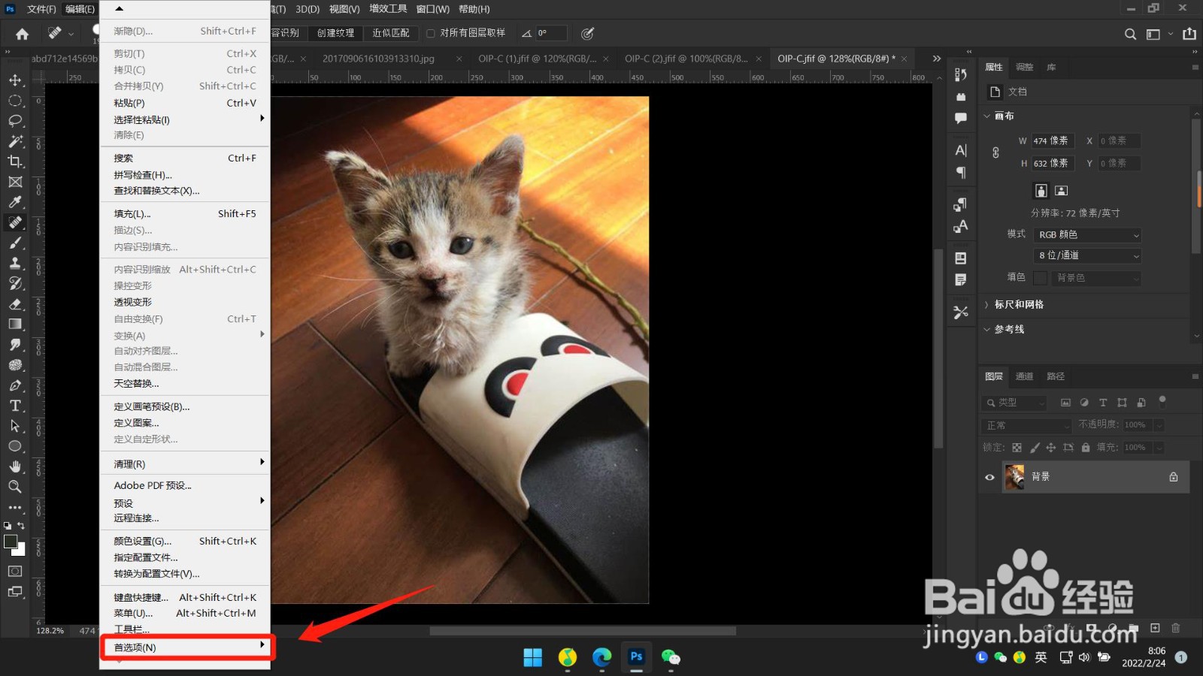
Task: Open the Paragraph panel icon
Action: [x=961, y=173]
